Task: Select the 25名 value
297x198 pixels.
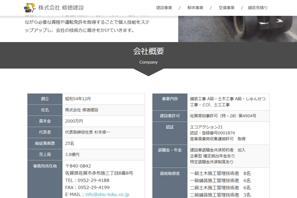Action: tap(69, 144)
